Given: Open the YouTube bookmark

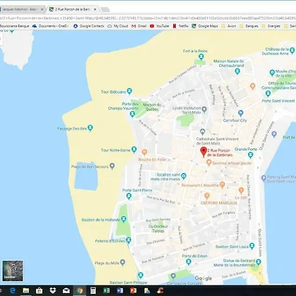Looking at the screenshot, I should point(159,26).
